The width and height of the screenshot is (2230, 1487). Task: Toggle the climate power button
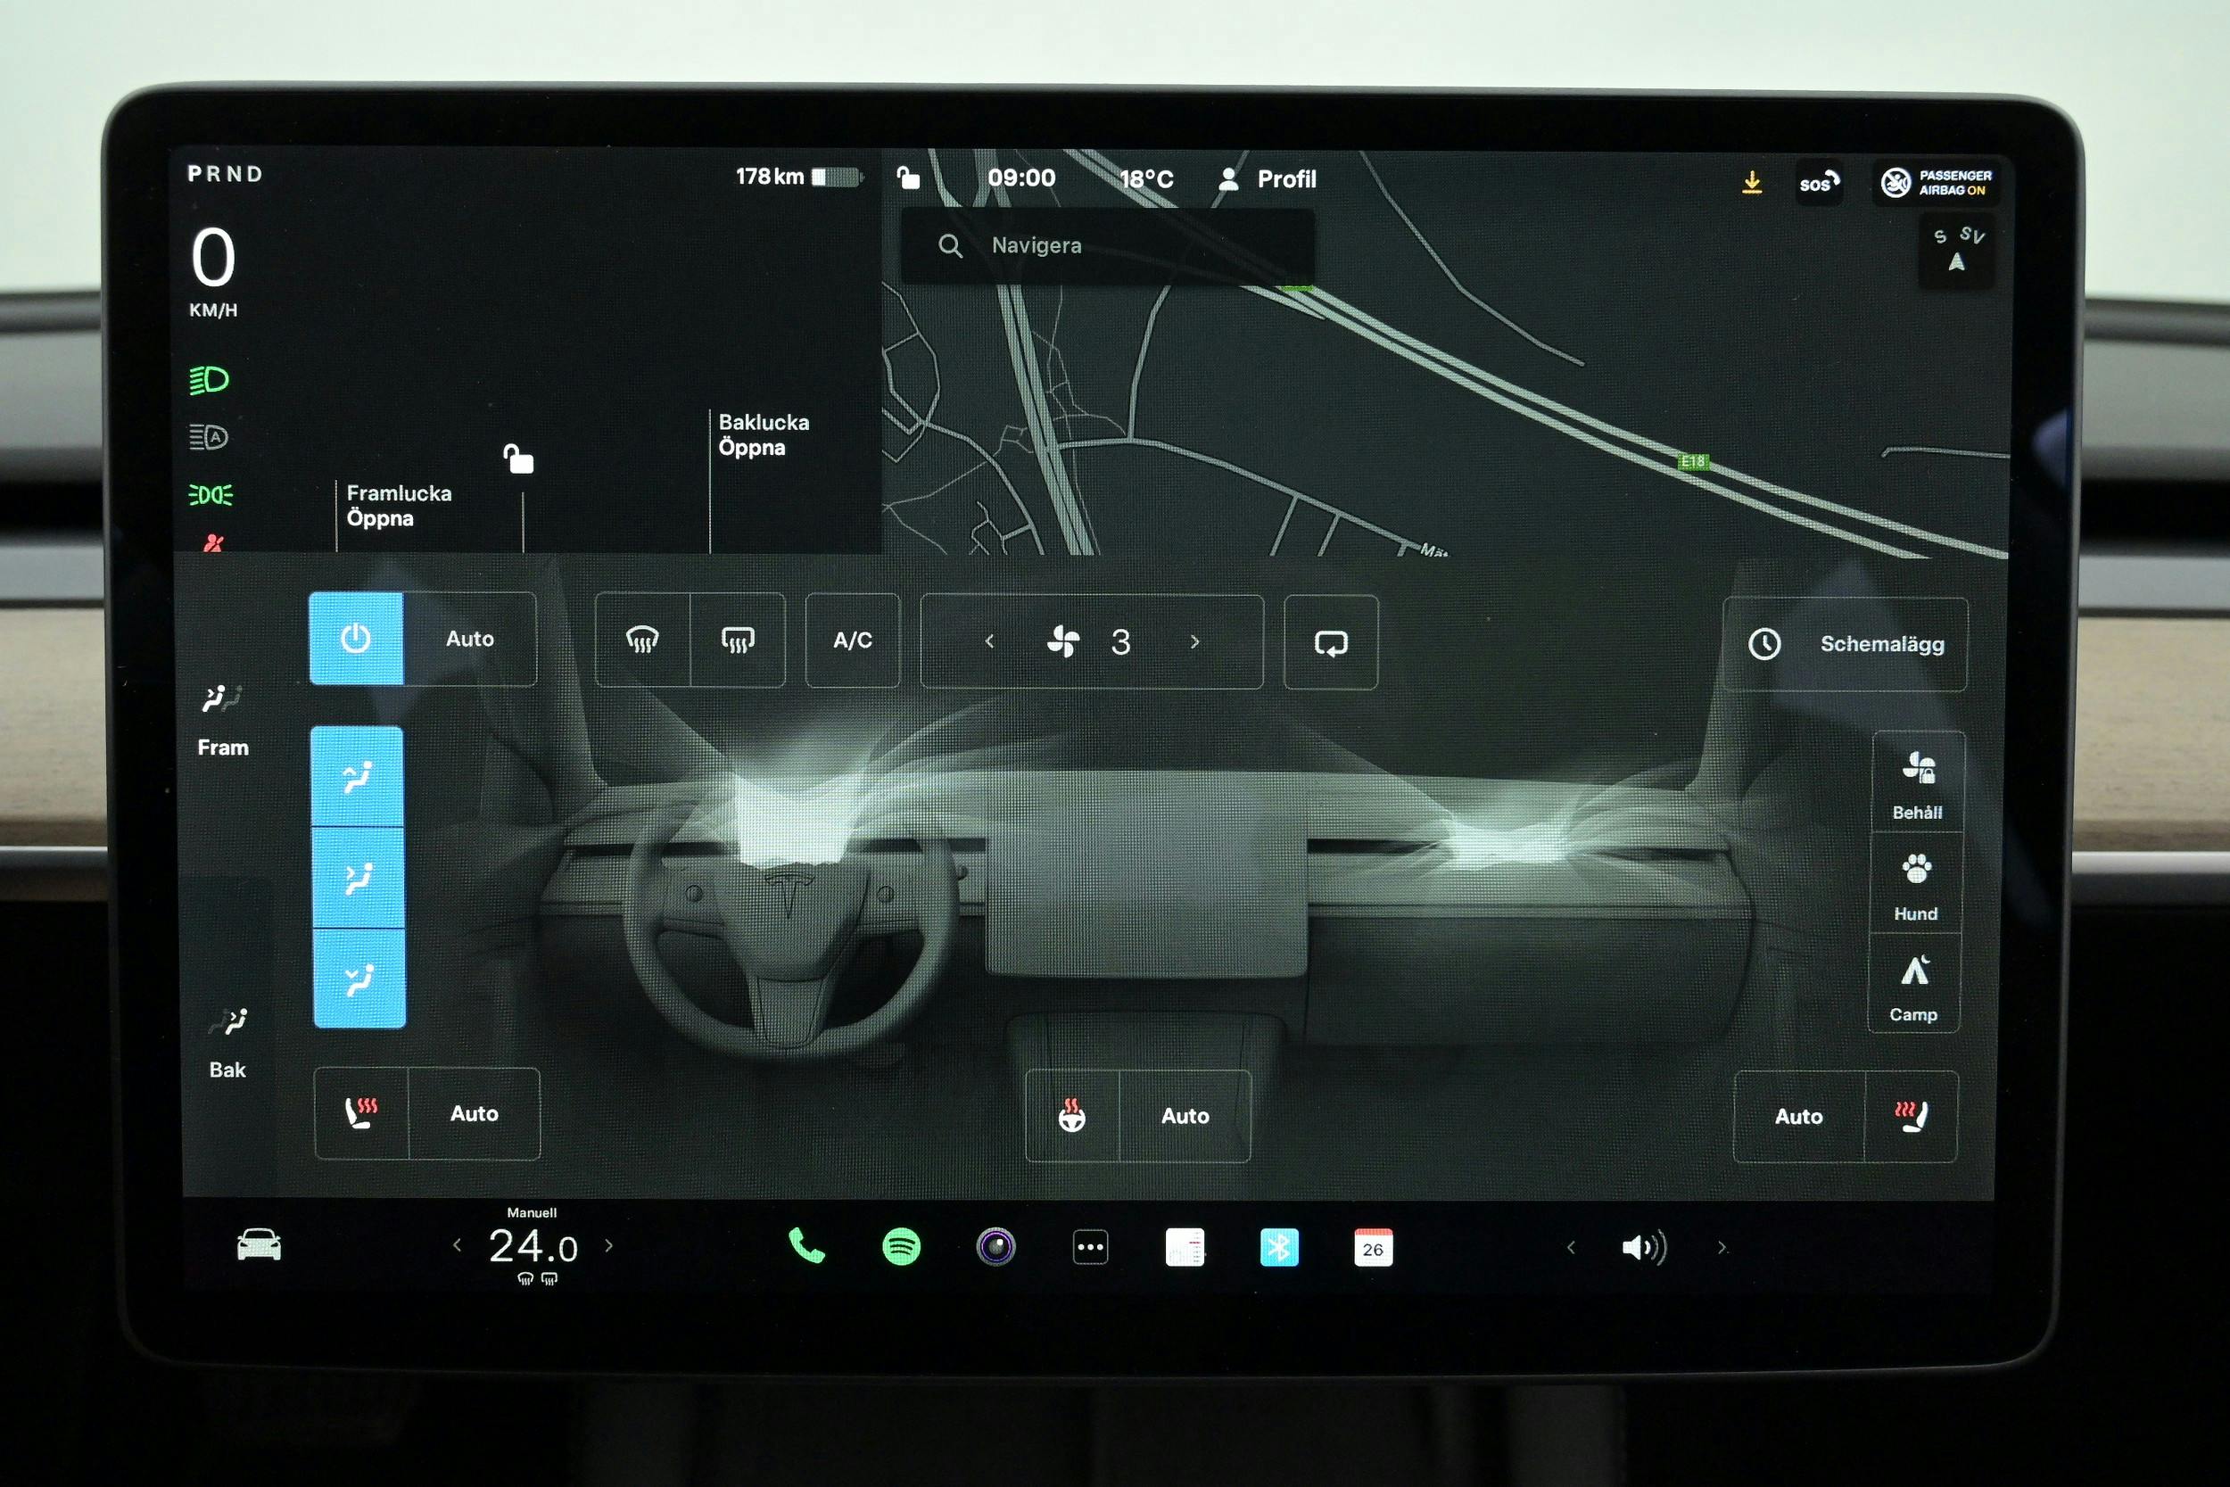click(x=356, y=638)
